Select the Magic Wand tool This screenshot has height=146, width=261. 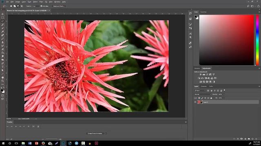click(2, 25)
